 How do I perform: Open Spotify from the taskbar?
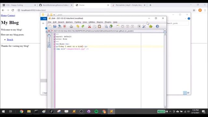96,111
